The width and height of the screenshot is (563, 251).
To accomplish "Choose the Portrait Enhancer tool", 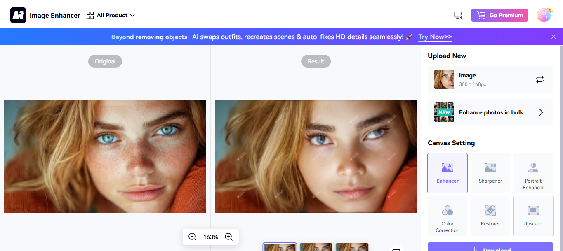I will click(x=533, y=173).
